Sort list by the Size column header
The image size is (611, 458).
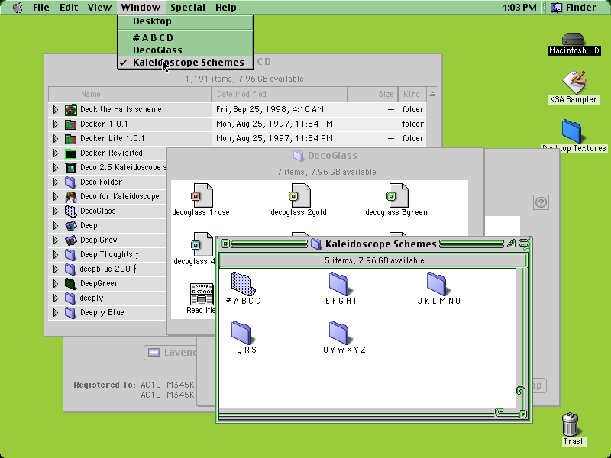point(373,94)
